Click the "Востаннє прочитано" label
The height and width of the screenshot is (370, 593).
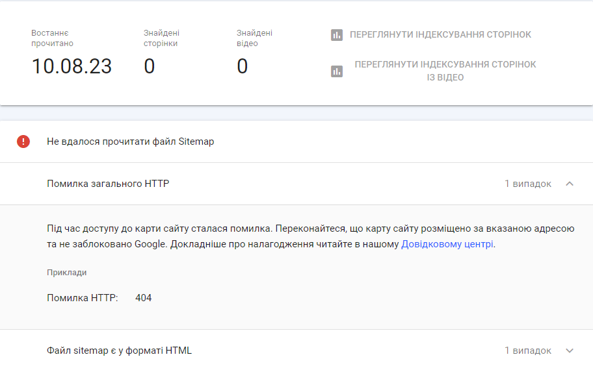point(52,38)
